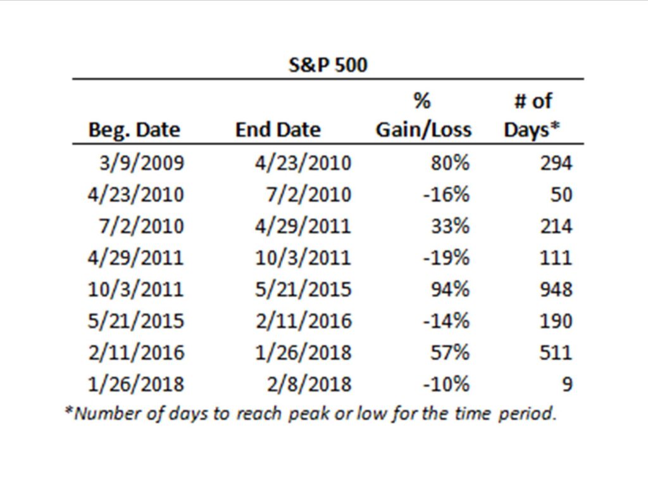
Task: Select the -10% loss cell
Action: pos(446,384)
